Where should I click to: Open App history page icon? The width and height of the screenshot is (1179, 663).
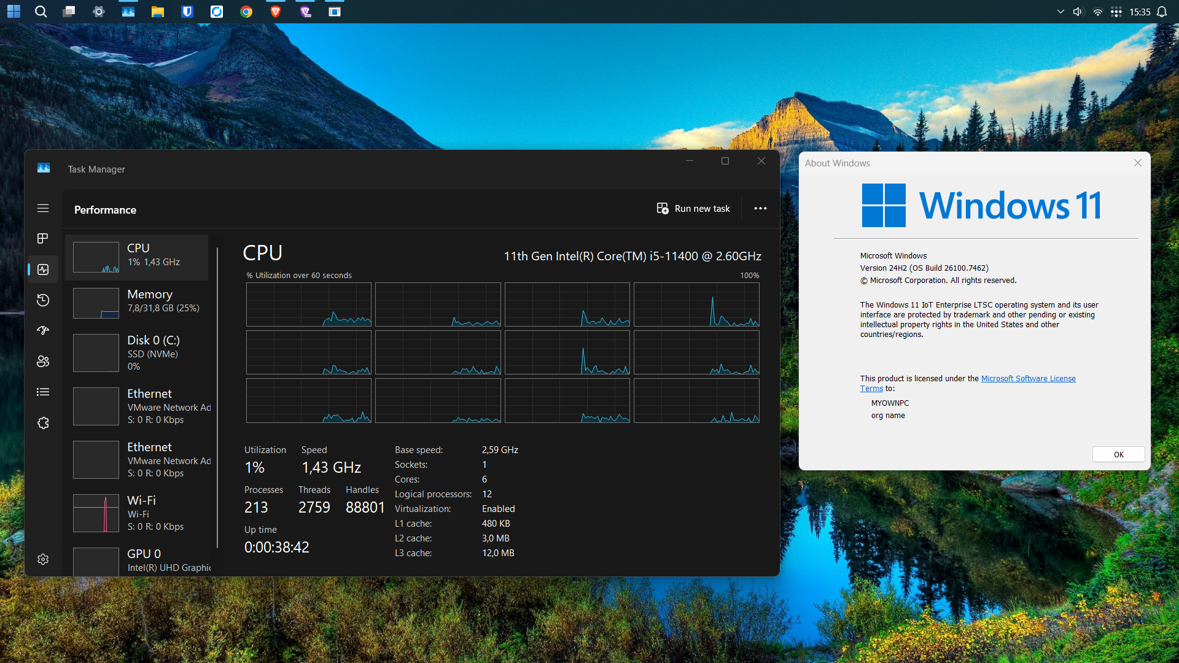point(43,300)
